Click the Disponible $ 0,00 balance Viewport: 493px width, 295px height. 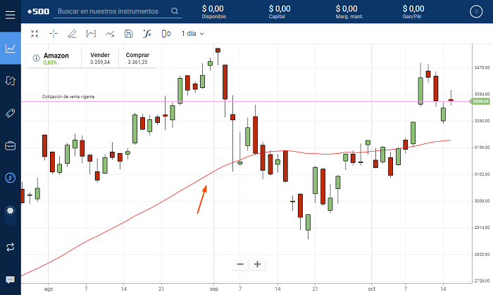pos(213,12)
